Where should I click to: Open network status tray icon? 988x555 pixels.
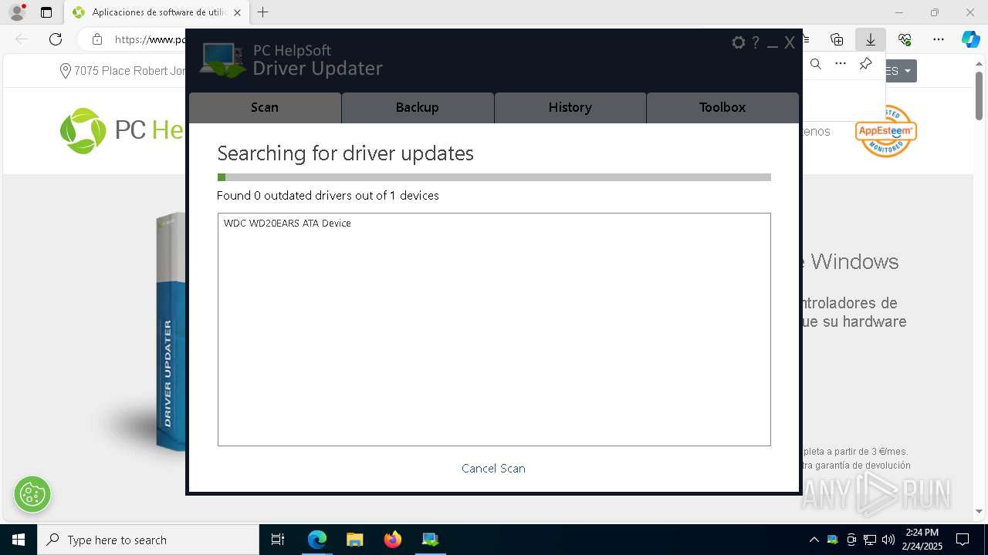coord(870,540)
